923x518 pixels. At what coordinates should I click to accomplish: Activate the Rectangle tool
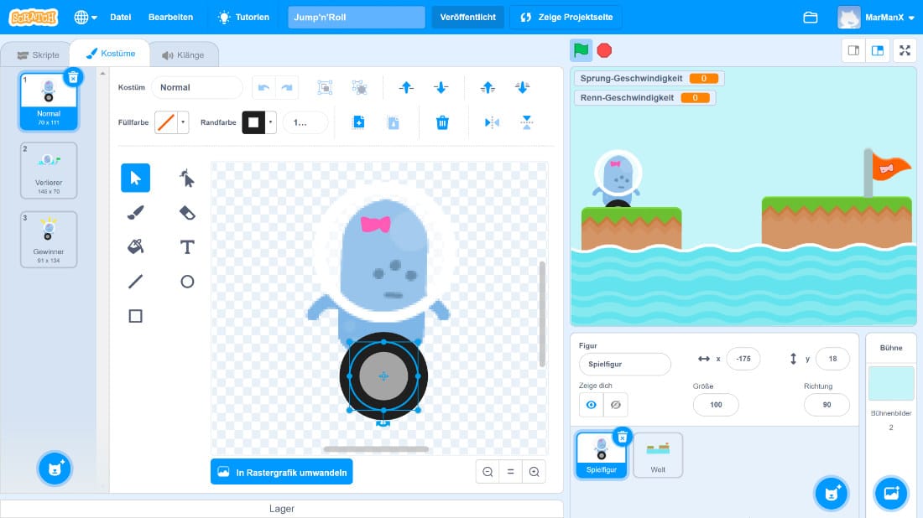pyautogui.click(x=136, y=316)
